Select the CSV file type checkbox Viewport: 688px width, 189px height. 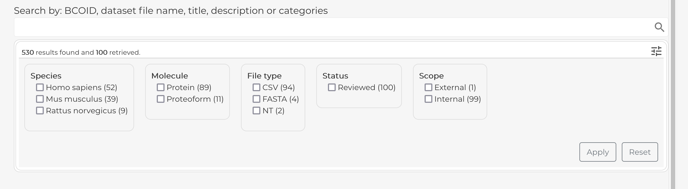point(256,87)
